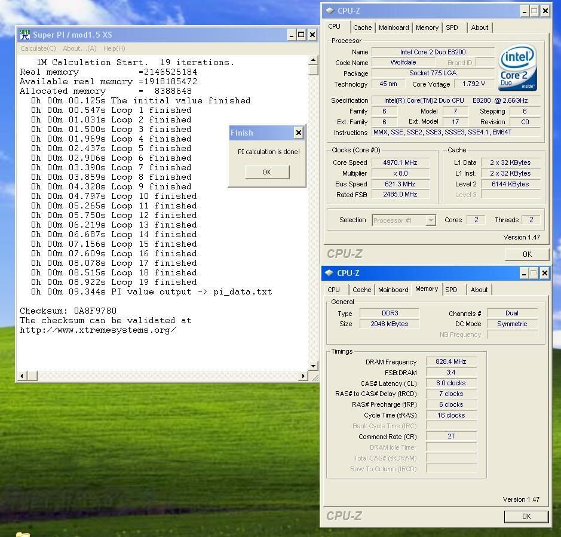Click the processor name Intel Core 2 Duo E8200
Image resolution: width=561 pixels, height=537 pixels.
[x=433, y=52]
